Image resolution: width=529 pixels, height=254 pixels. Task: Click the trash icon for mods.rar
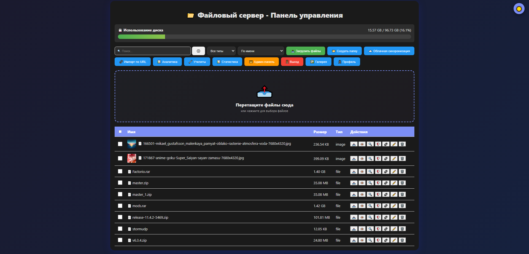click(402, 206)
